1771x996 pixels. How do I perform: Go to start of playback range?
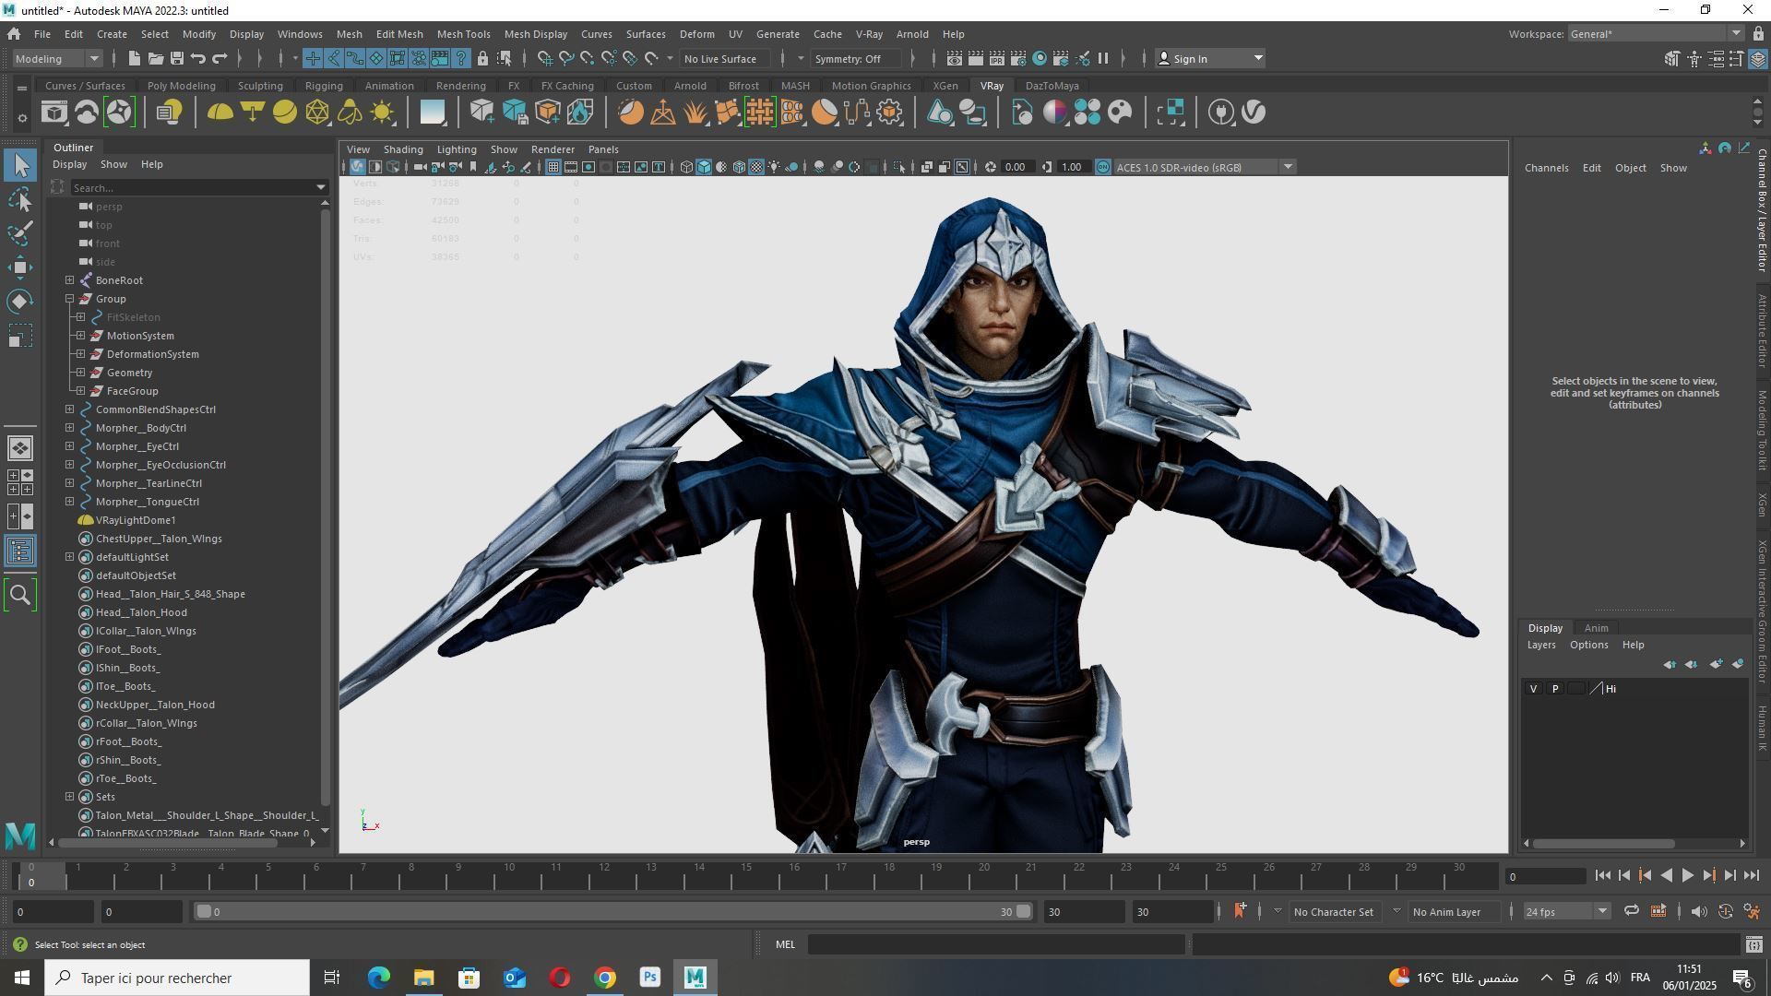click(x=1603, y=876)
